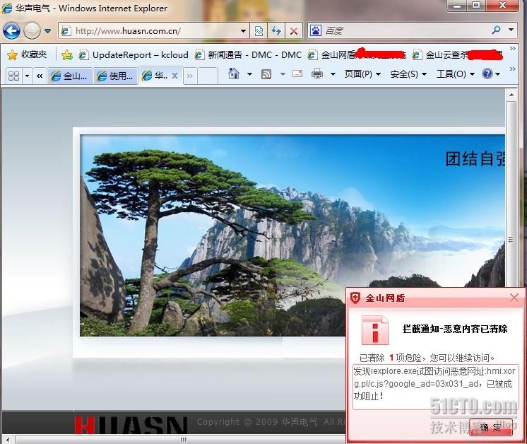Screen dimensions: 527x444
Task: Open the 金山网盾 favorites bar link
Action: [357, 54]
